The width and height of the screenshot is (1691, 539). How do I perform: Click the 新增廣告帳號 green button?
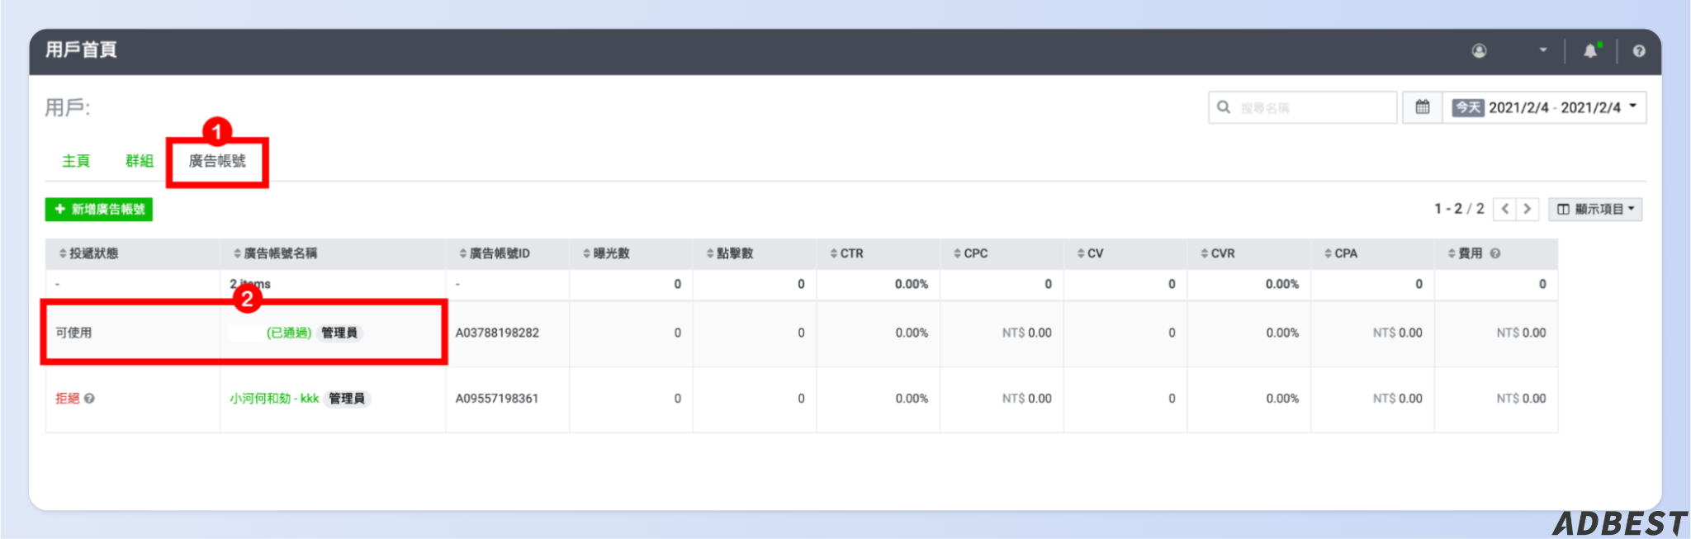click(x=99, y=209)
